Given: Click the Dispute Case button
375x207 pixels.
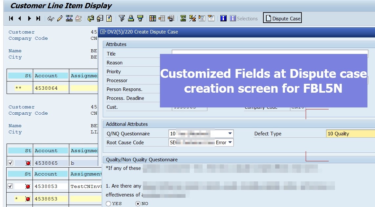Looking at the screenshot, I should [282, 18].
